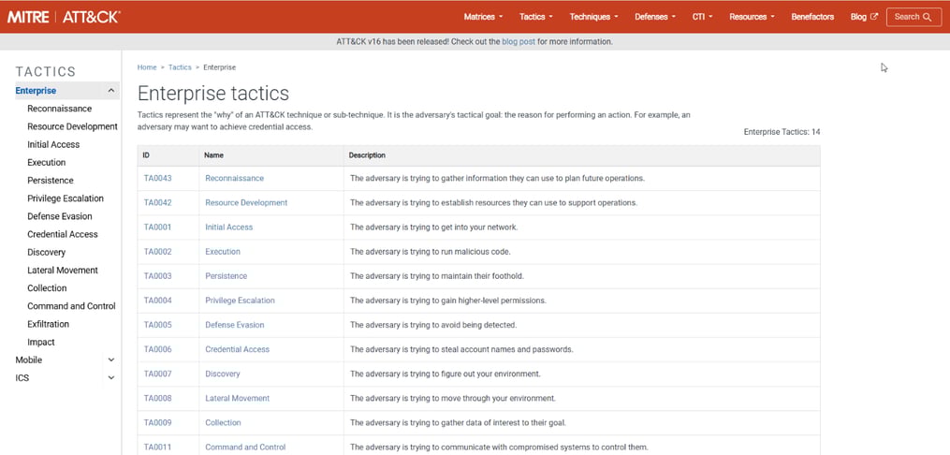
Task: Click the MITRE ATT&CK logo
Action: 64,17
